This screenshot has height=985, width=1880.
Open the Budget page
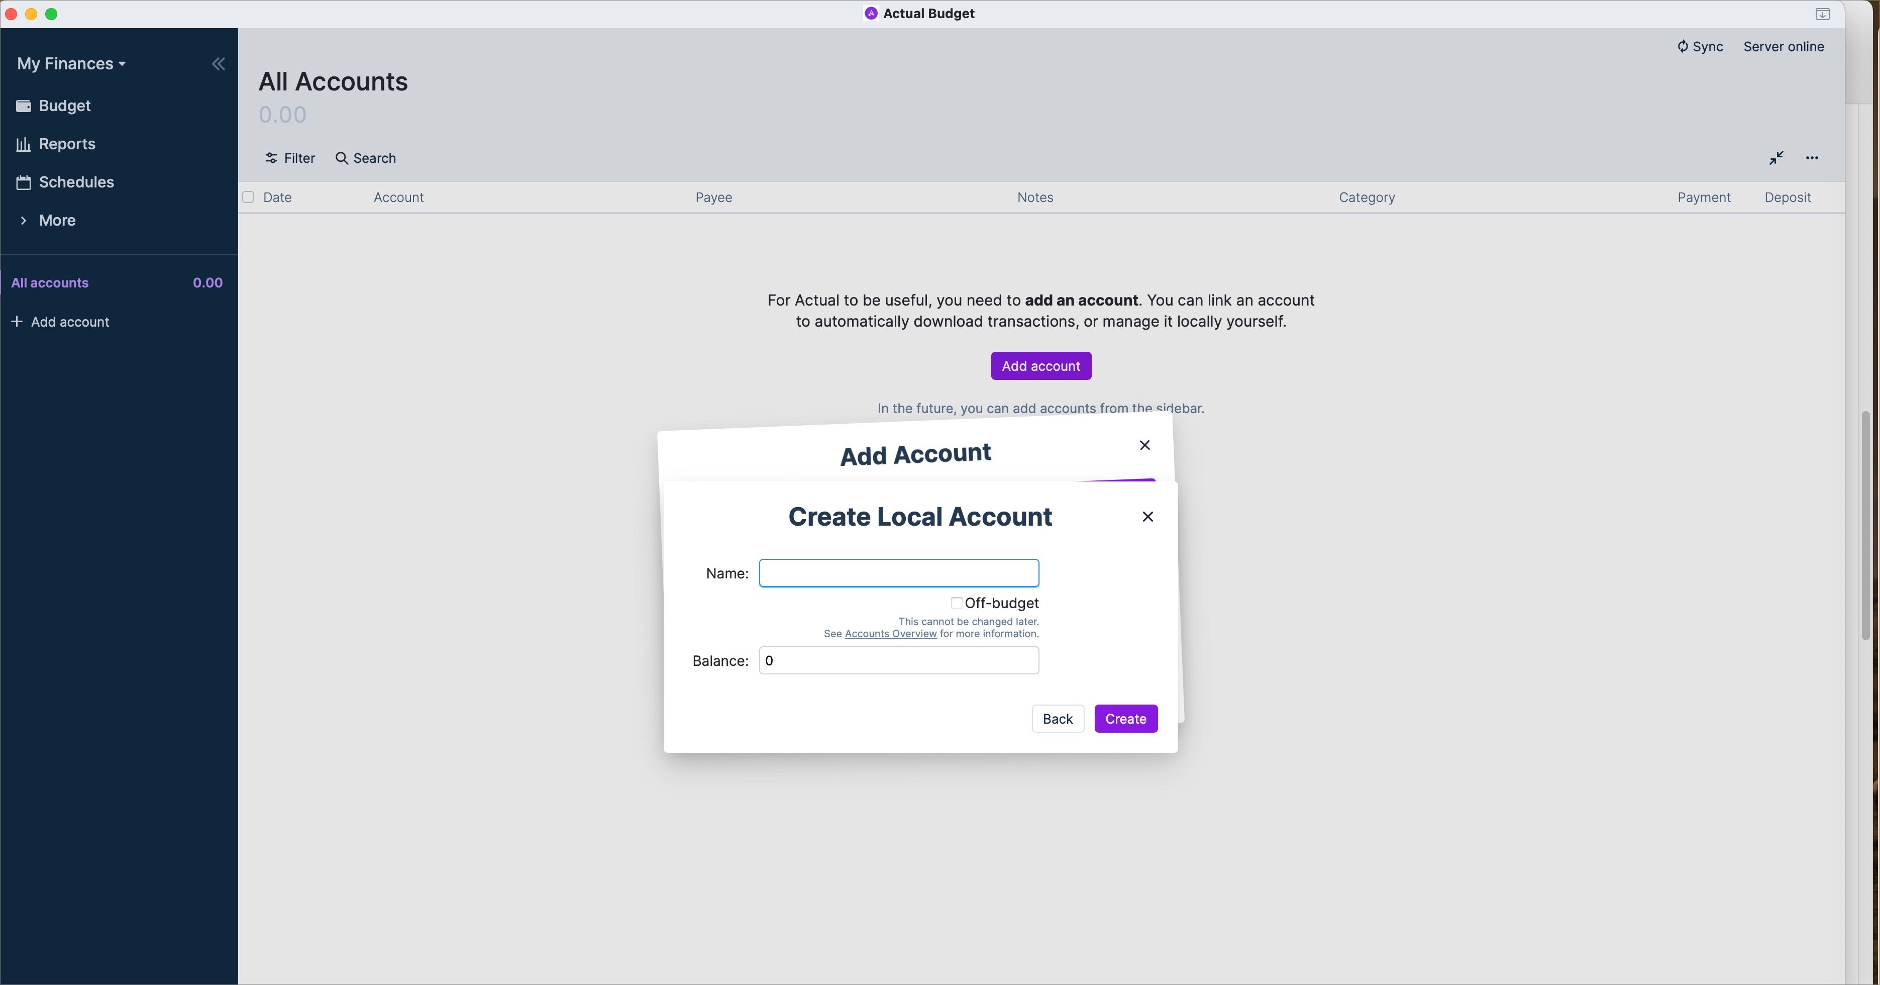point(64,106)
